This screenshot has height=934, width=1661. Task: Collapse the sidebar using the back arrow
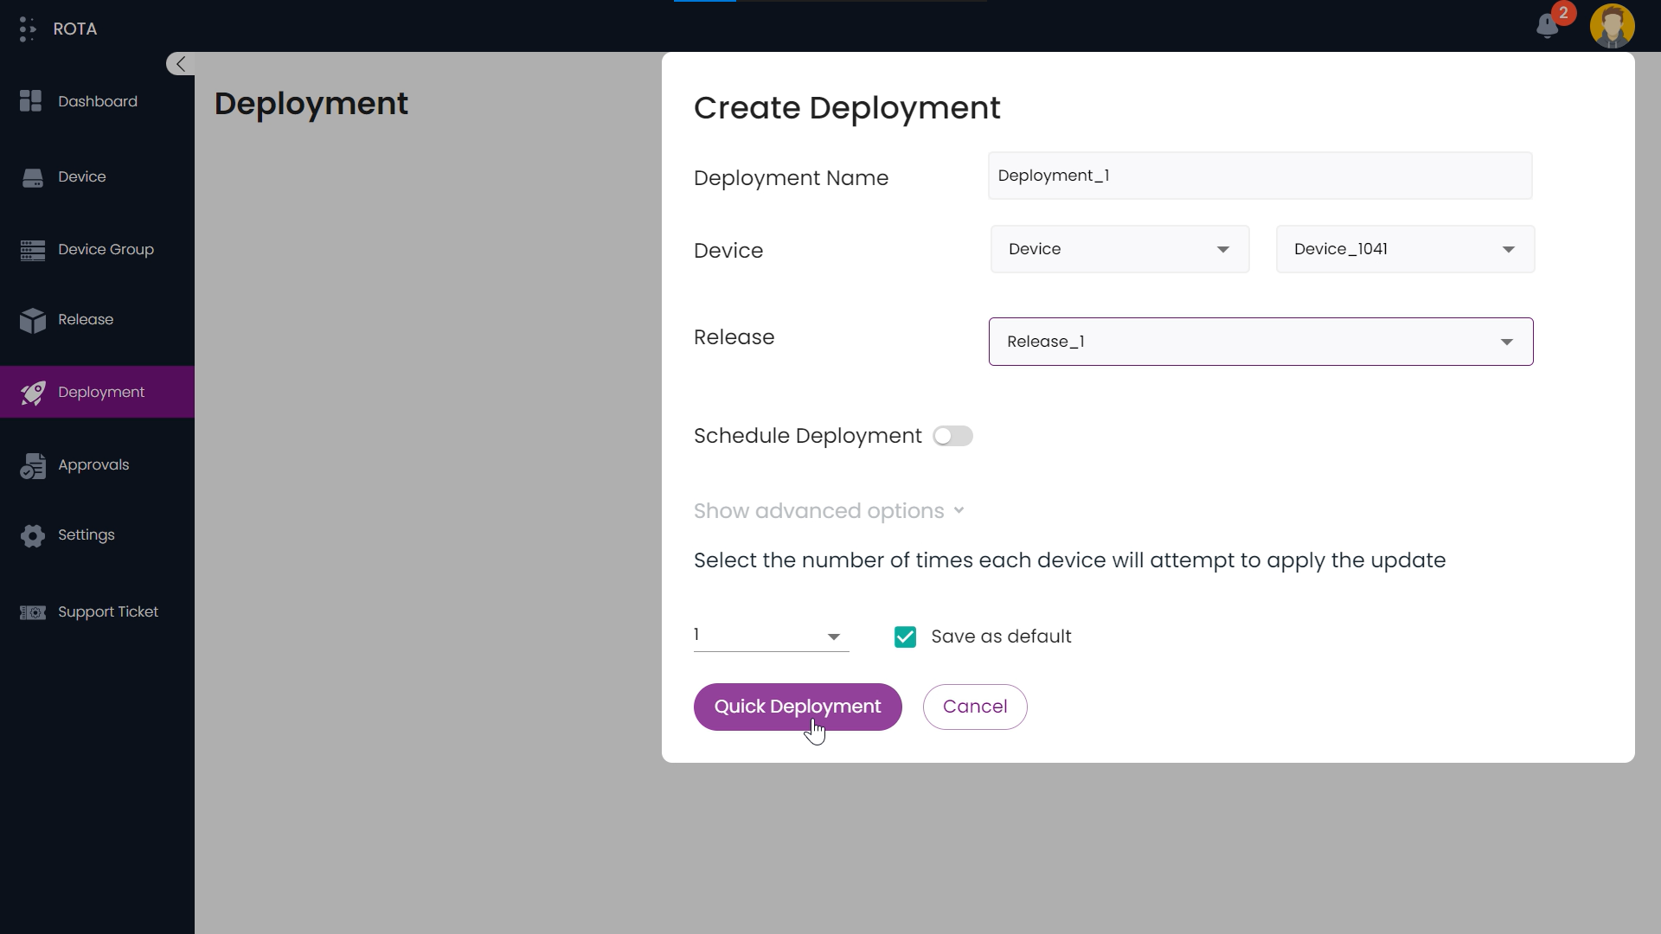pos(179,63)
